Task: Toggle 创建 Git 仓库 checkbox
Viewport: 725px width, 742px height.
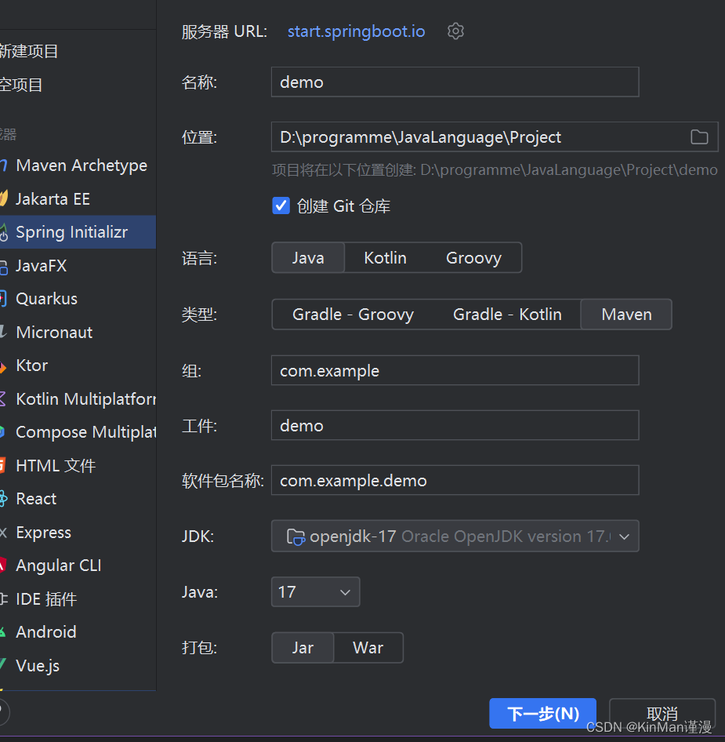Action: click(x=281, y=206)
